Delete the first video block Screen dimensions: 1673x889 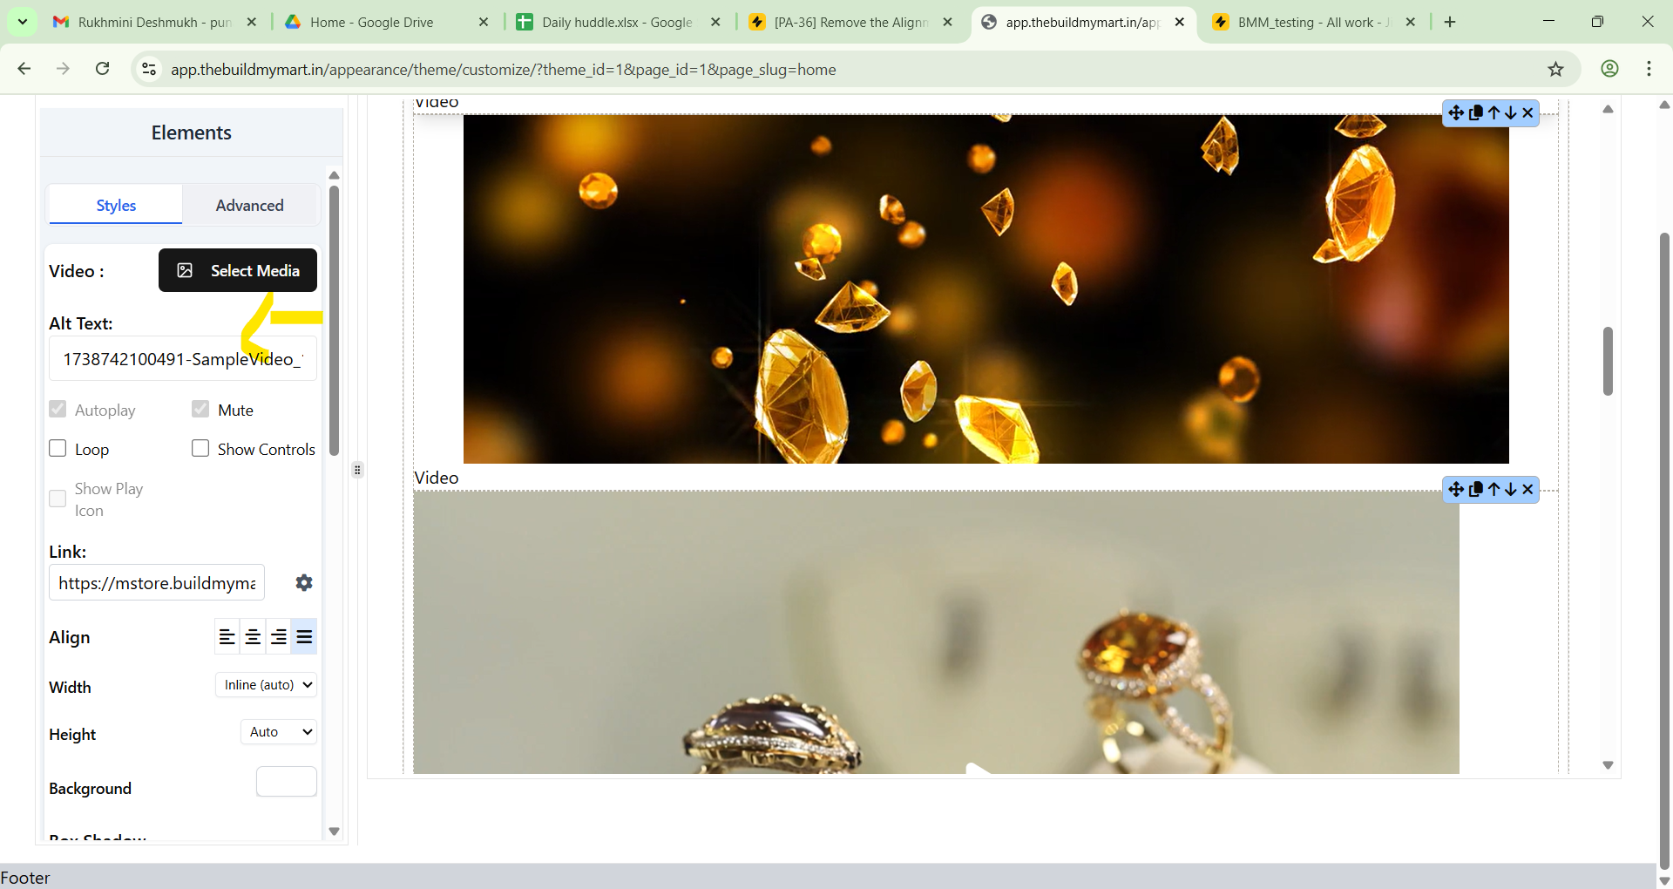[1527, 112]
